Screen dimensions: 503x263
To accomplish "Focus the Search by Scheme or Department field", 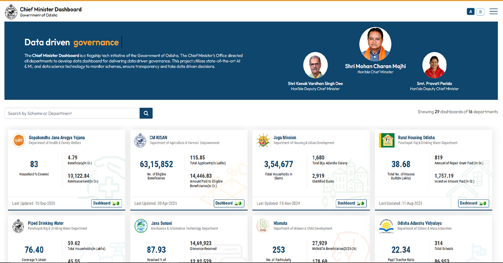I will pos(72,113).
